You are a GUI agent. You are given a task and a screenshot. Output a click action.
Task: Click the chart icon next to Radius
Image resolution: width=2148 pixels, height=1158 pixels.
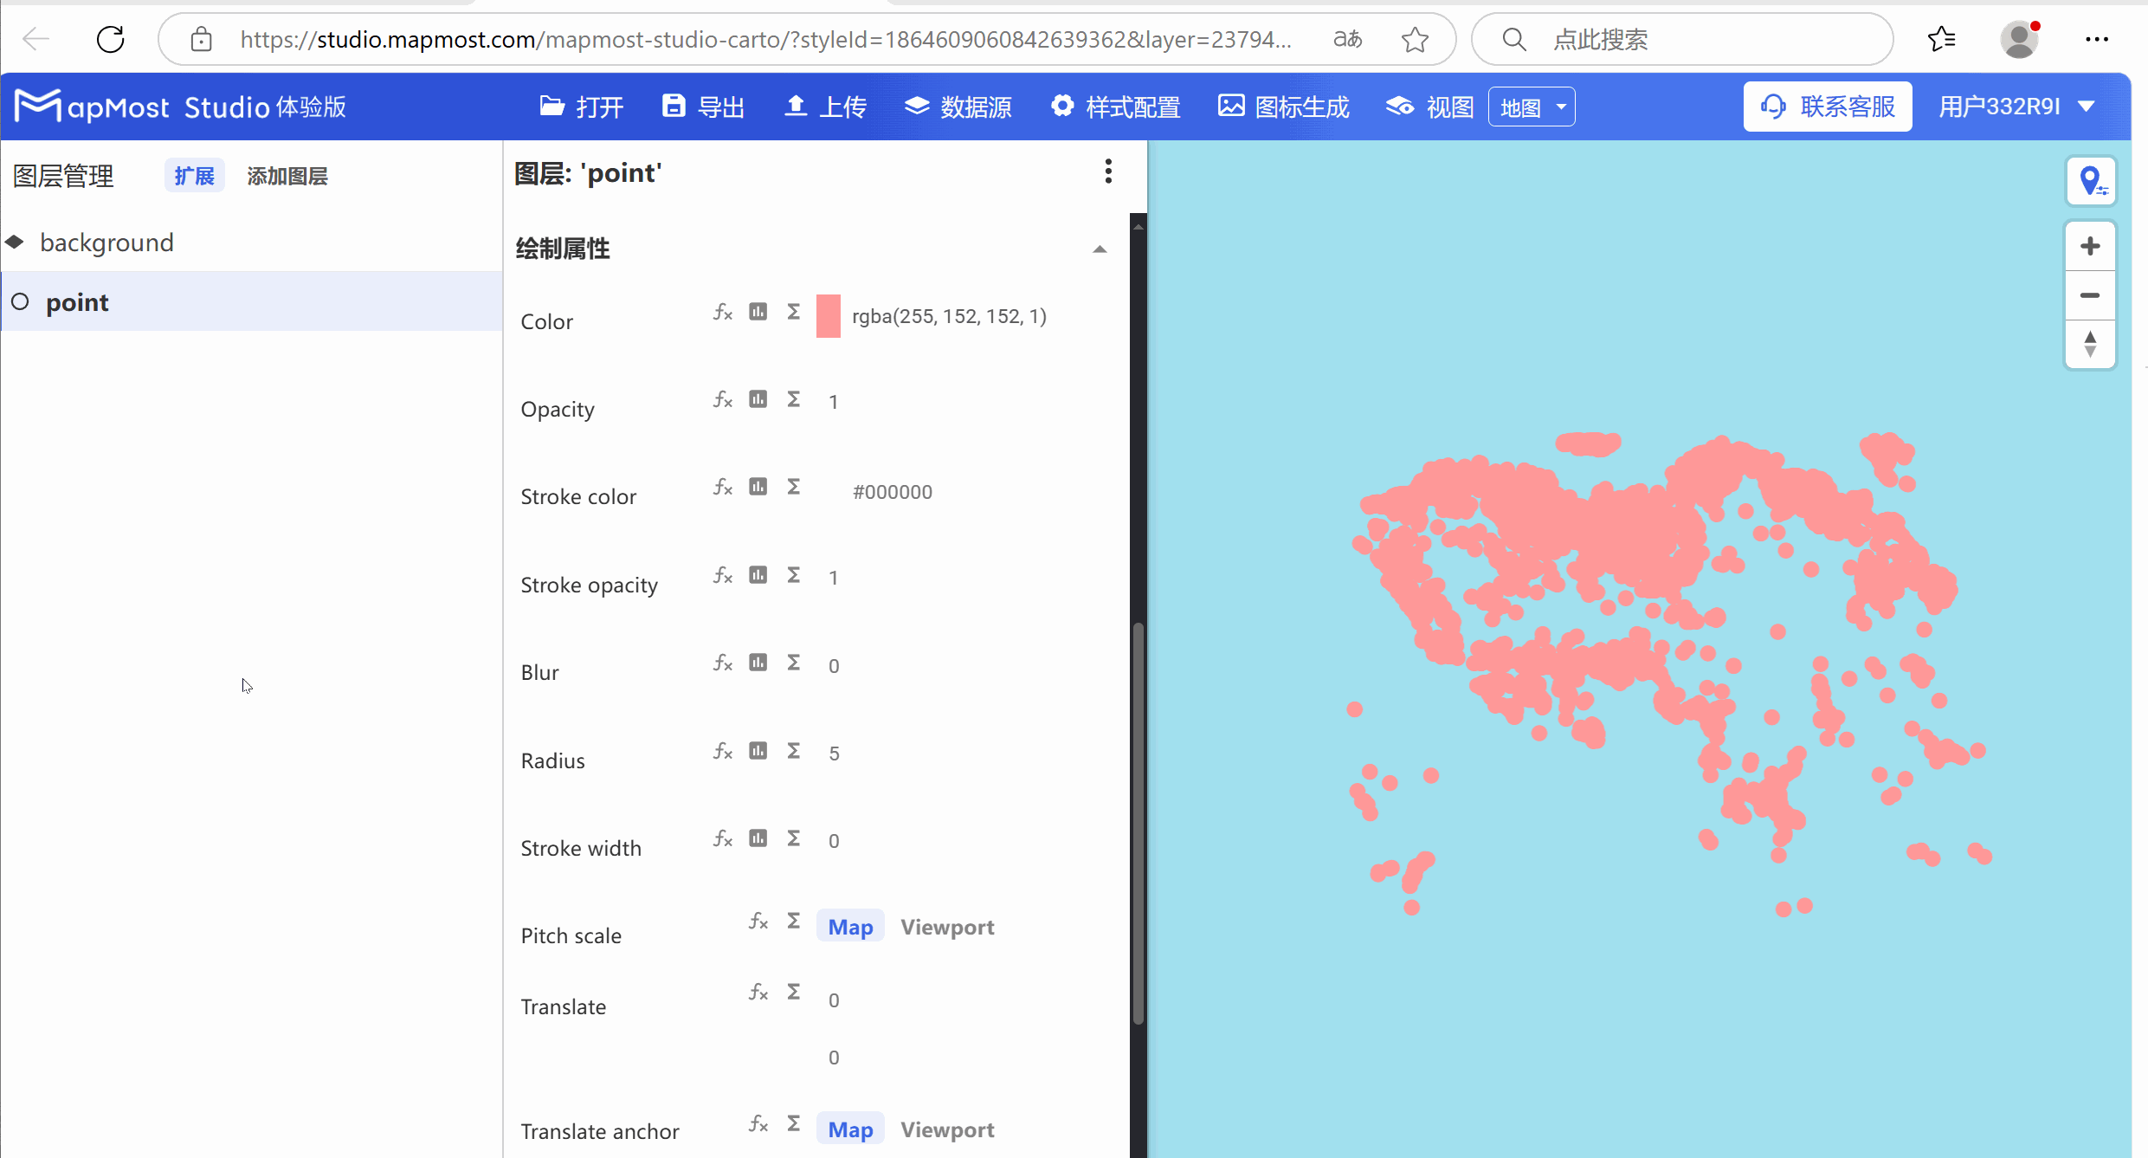[759, 750]
